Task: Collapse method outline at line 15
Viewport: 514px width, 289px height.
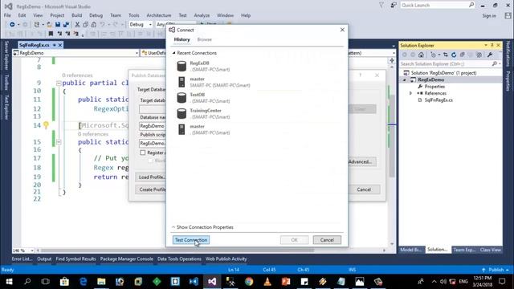Action: pos(59,142)
